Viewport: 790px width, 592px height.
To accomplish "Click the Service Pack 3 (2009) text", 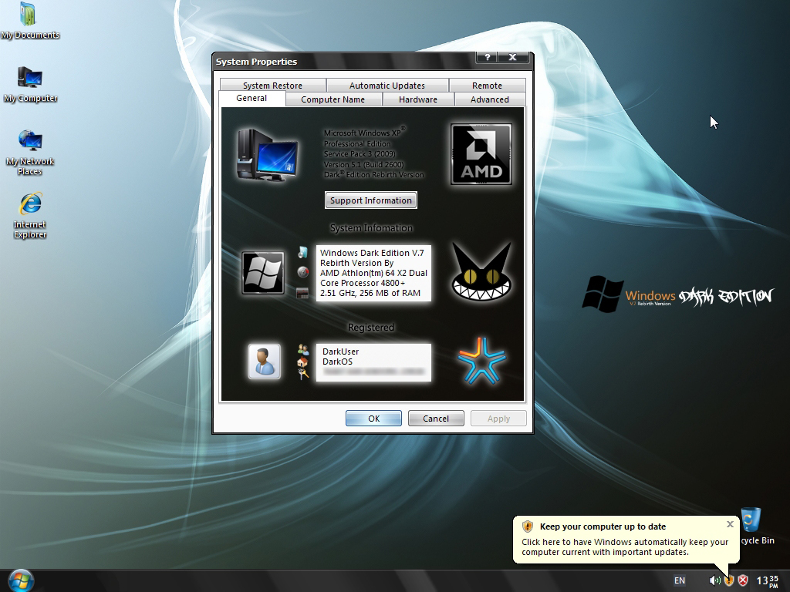I will tap(360, 153).
